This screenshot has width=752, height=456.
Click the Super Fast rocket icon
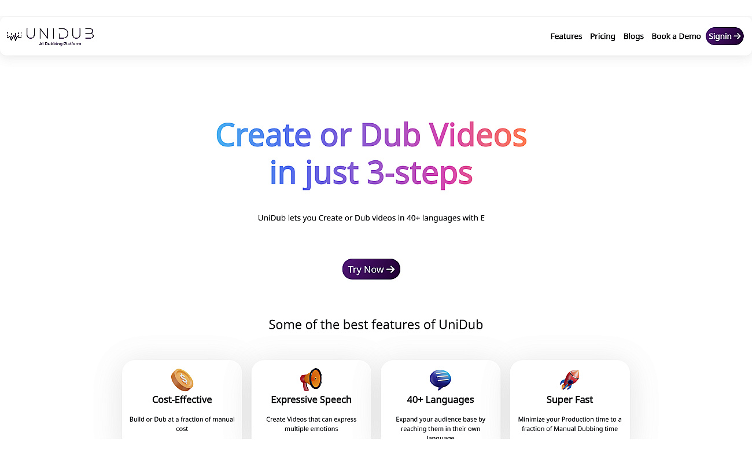click(570, 380)
